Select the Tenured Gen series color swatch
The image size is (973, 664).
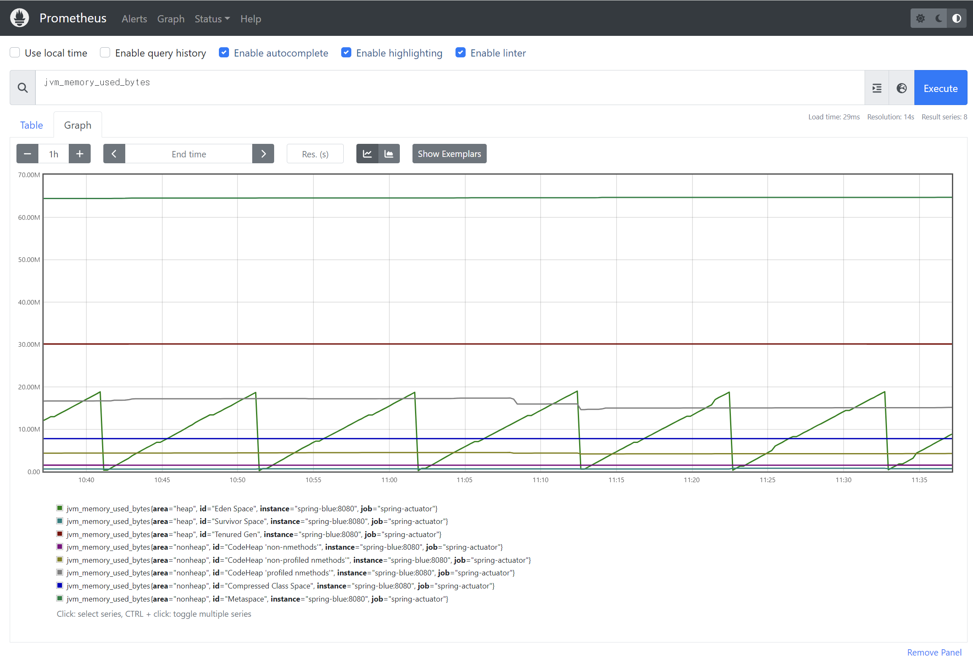[60, 534]
